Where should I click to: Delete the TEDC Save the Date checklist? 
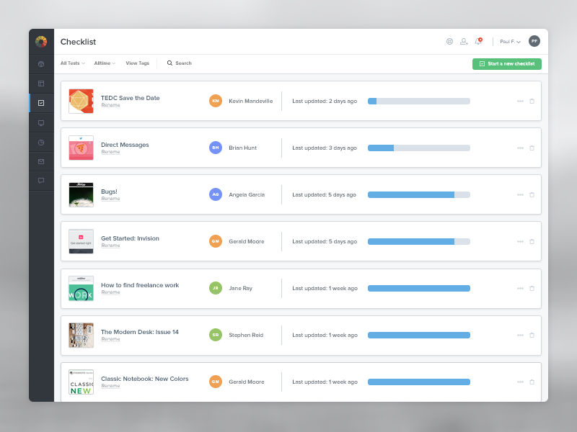click(532, 101)
